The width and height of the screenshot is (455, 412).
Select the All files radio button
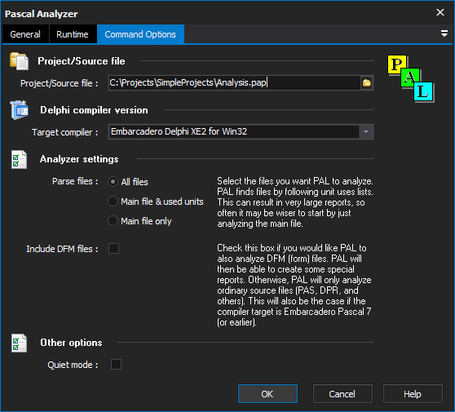[113, 182]
